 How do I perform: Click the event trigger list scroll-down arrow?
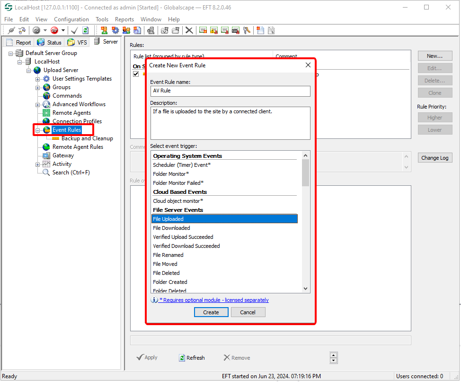(305, 289)
